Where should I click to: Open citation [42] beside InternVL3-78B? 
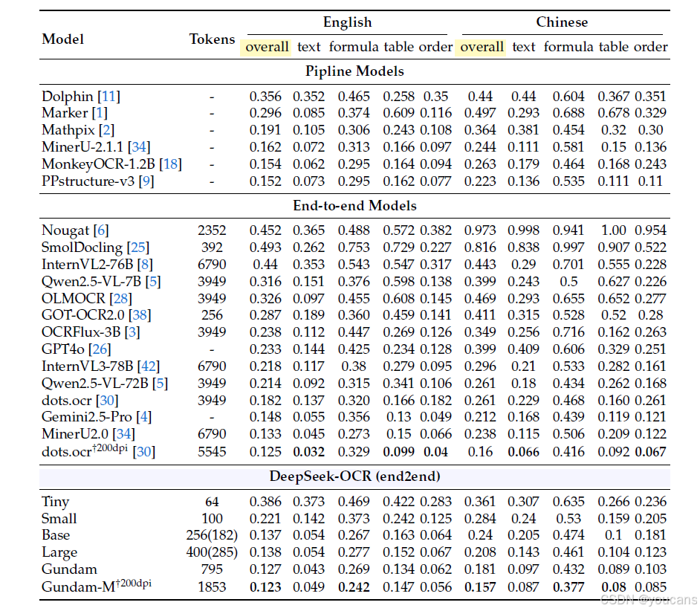pos(148,366)
